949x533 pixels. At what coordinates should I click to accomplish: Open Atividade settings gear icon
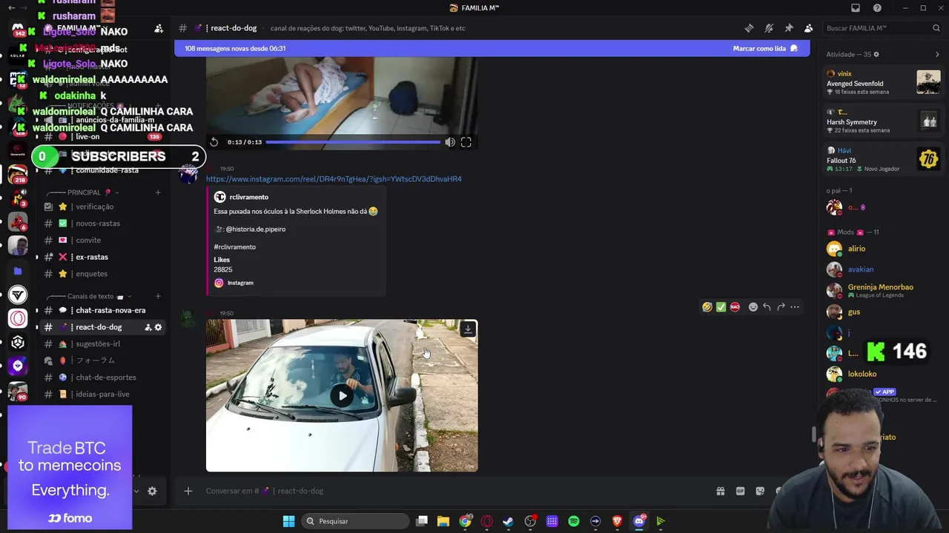point(876,54)
